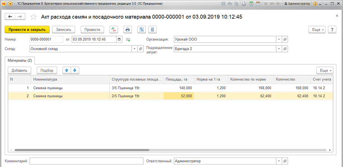
Task: Click the 140,000 area cell
Action: (x=179, y=88)
